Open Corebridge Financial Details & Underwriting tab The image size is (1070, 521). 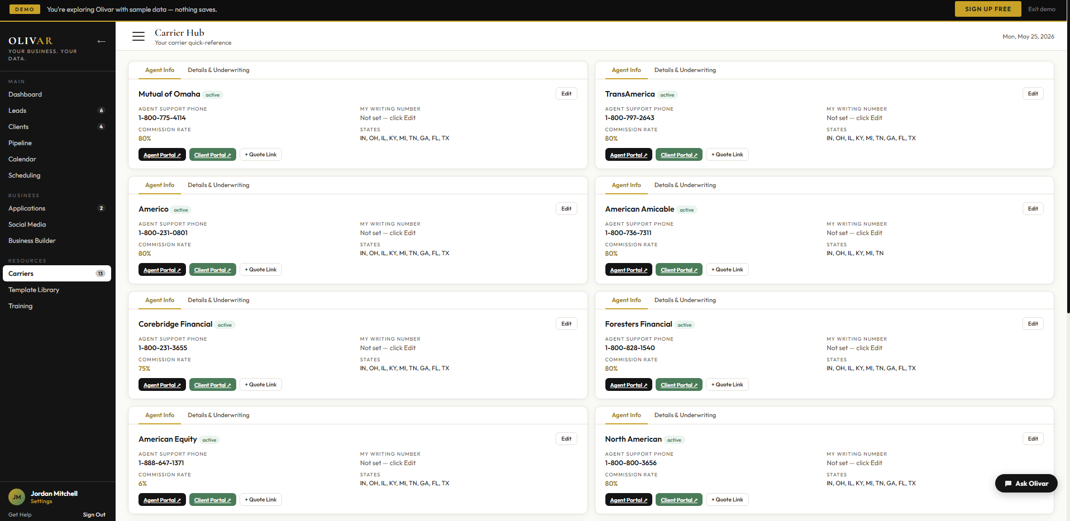pyautogui.click(x=218, y=300)
